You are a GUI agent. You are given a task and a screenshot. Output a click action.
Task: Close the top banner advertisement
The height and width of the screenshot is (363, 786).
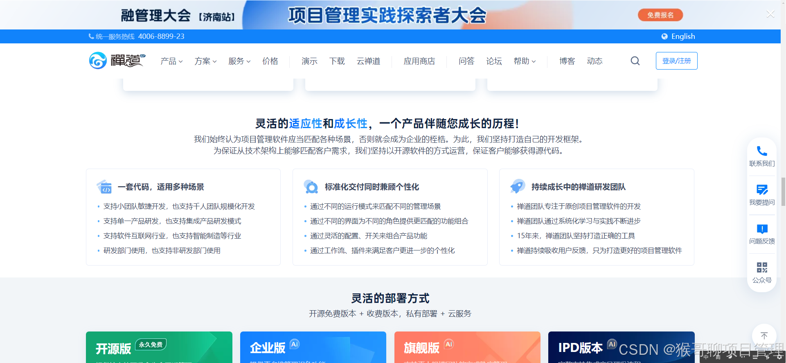770,14
